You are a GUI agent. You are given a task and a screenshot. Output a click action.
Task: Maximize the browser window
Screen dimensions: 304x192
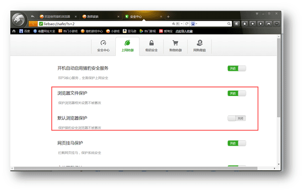pos(270,14)
